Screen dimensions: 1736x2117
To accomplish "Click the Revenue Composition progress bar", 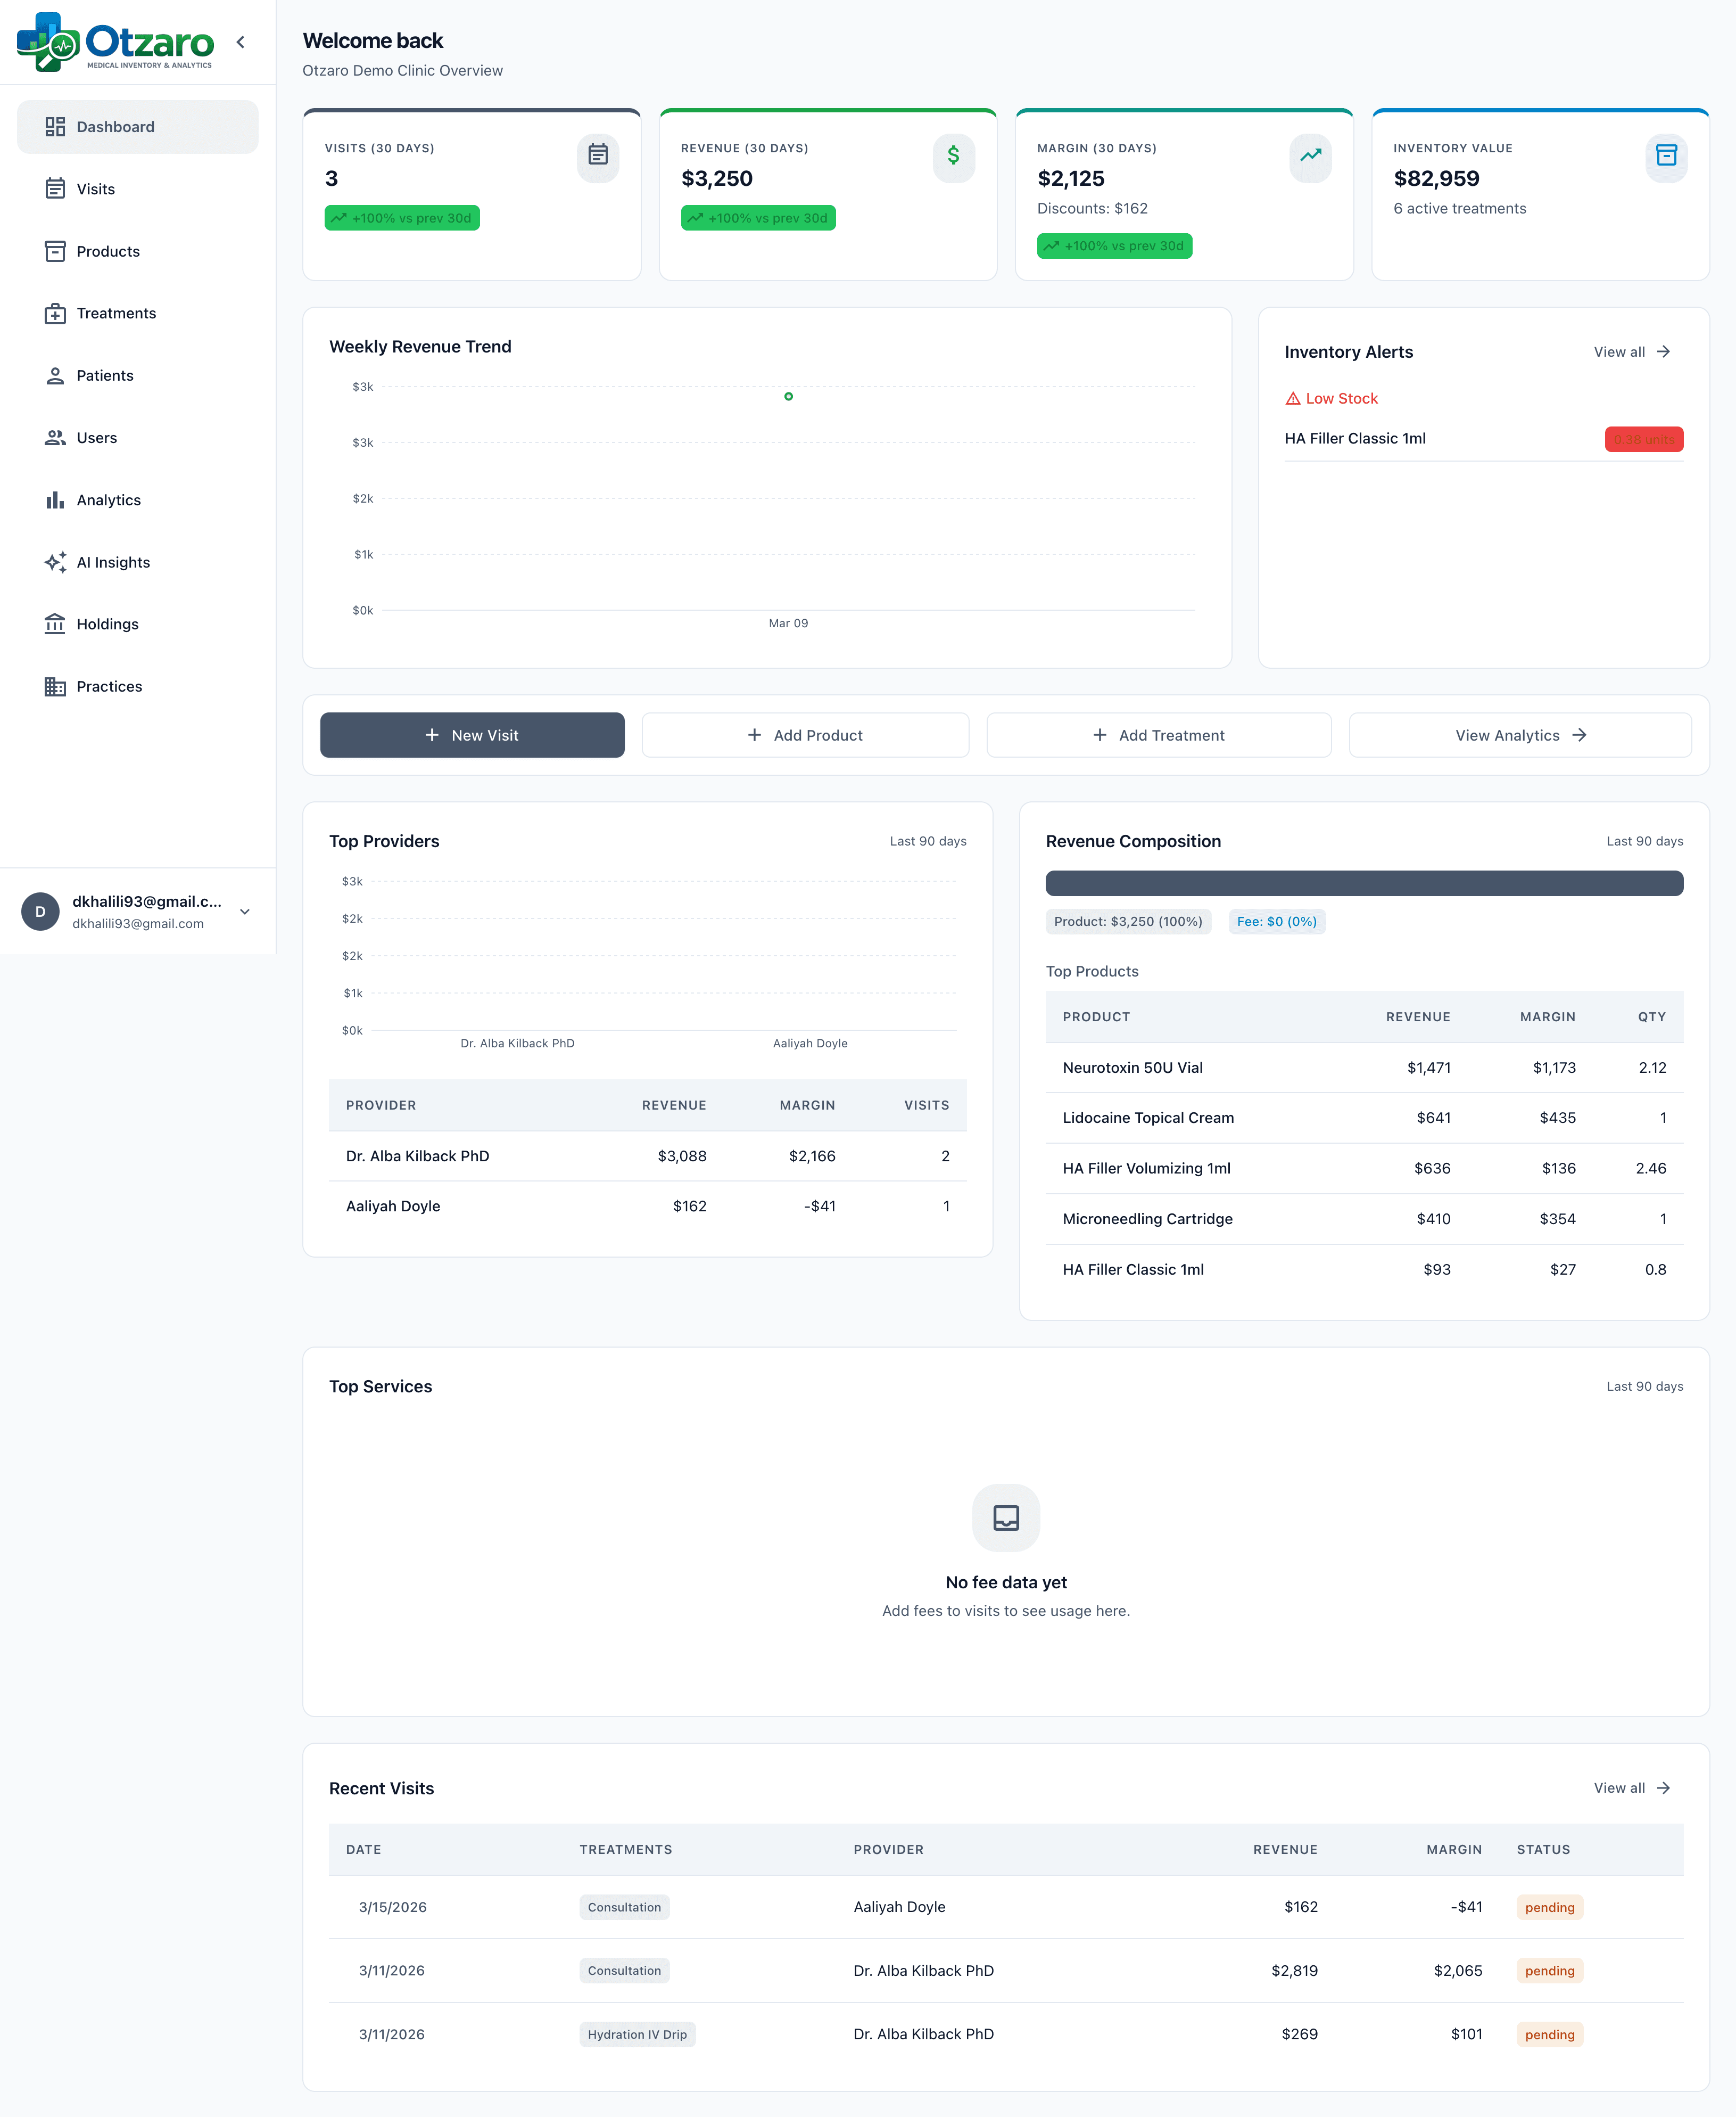I will [x=1364, y=883].
